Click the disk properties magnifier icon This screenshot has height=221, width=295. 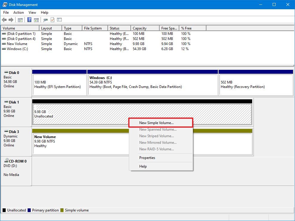click(x=46, y=20)
